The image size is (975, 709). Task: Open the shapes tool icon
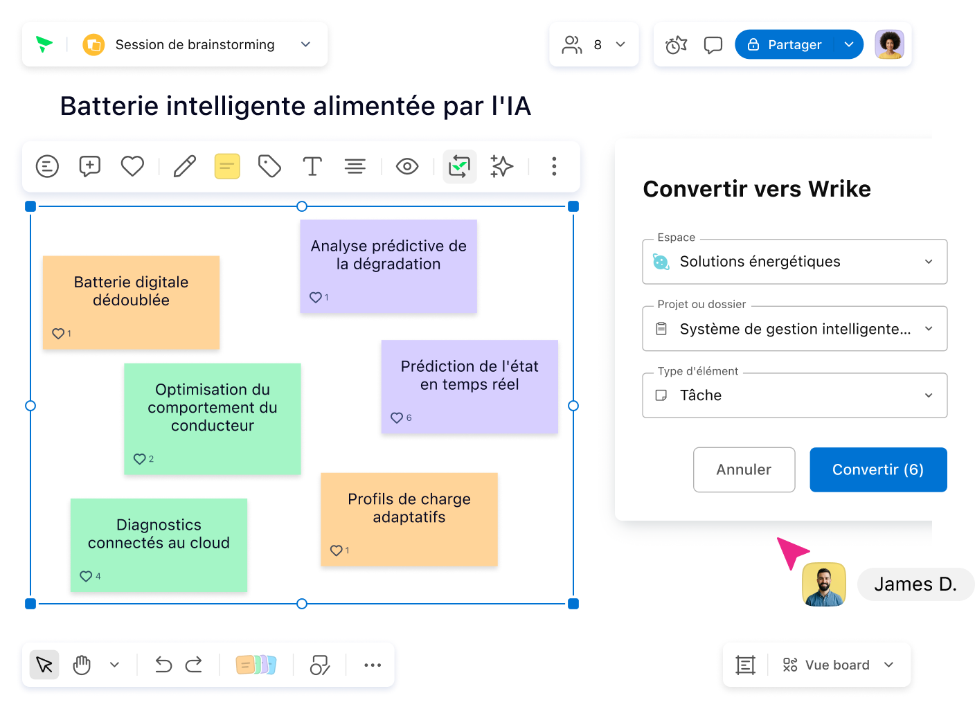320,665
